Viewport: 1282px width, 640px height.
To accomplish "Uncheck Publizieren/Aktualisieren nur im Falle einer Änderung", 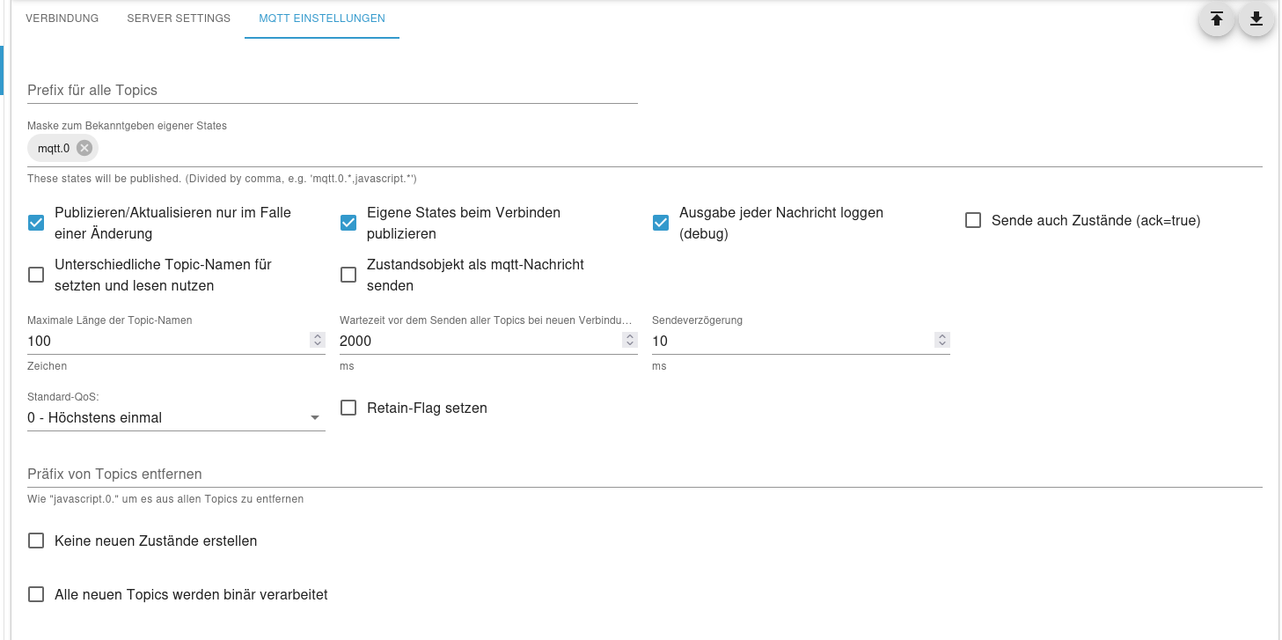I will pyautogui.click(x=36, y=223).
